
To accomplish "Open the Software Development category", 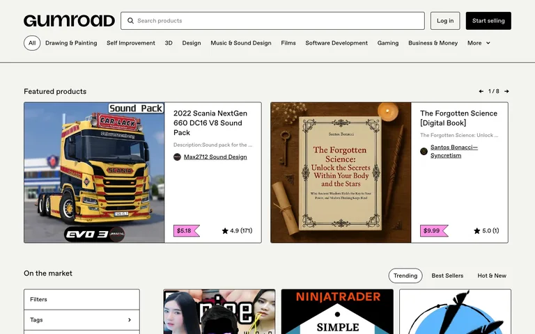I will pos(336,43).
